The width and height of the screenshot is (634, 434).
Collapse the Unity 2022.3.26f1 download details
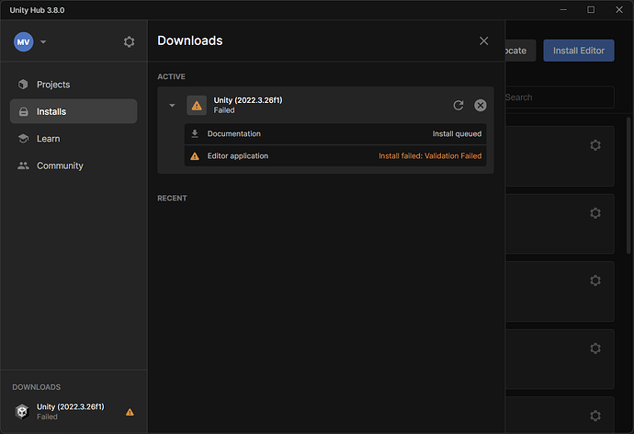tap(172, 105)
